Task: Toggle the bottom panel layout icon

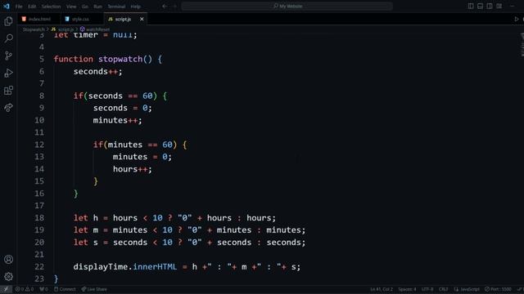Action: pos(480,6)
